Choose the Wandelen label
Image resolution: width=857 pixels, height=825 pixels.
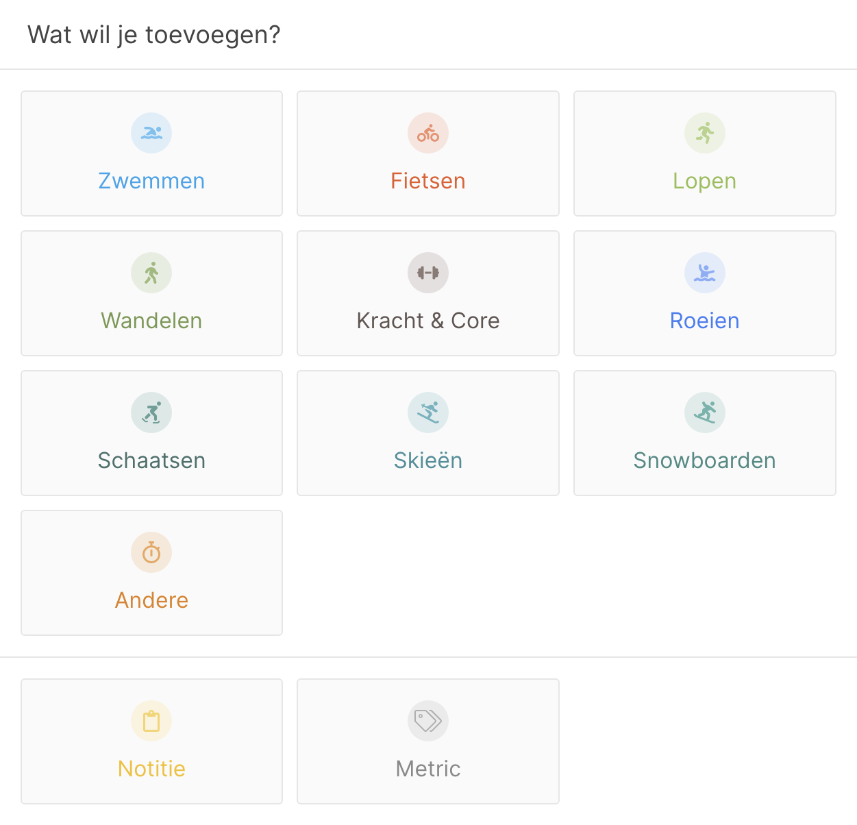(151, 321)
